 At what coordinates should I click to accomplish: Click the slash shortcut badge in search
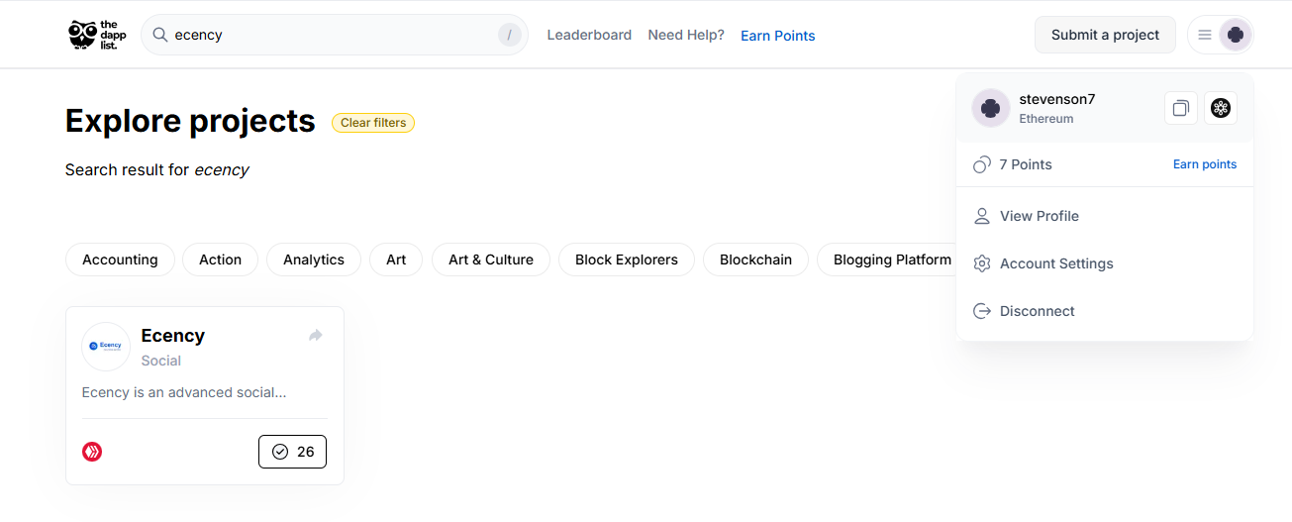pos(509,36)
